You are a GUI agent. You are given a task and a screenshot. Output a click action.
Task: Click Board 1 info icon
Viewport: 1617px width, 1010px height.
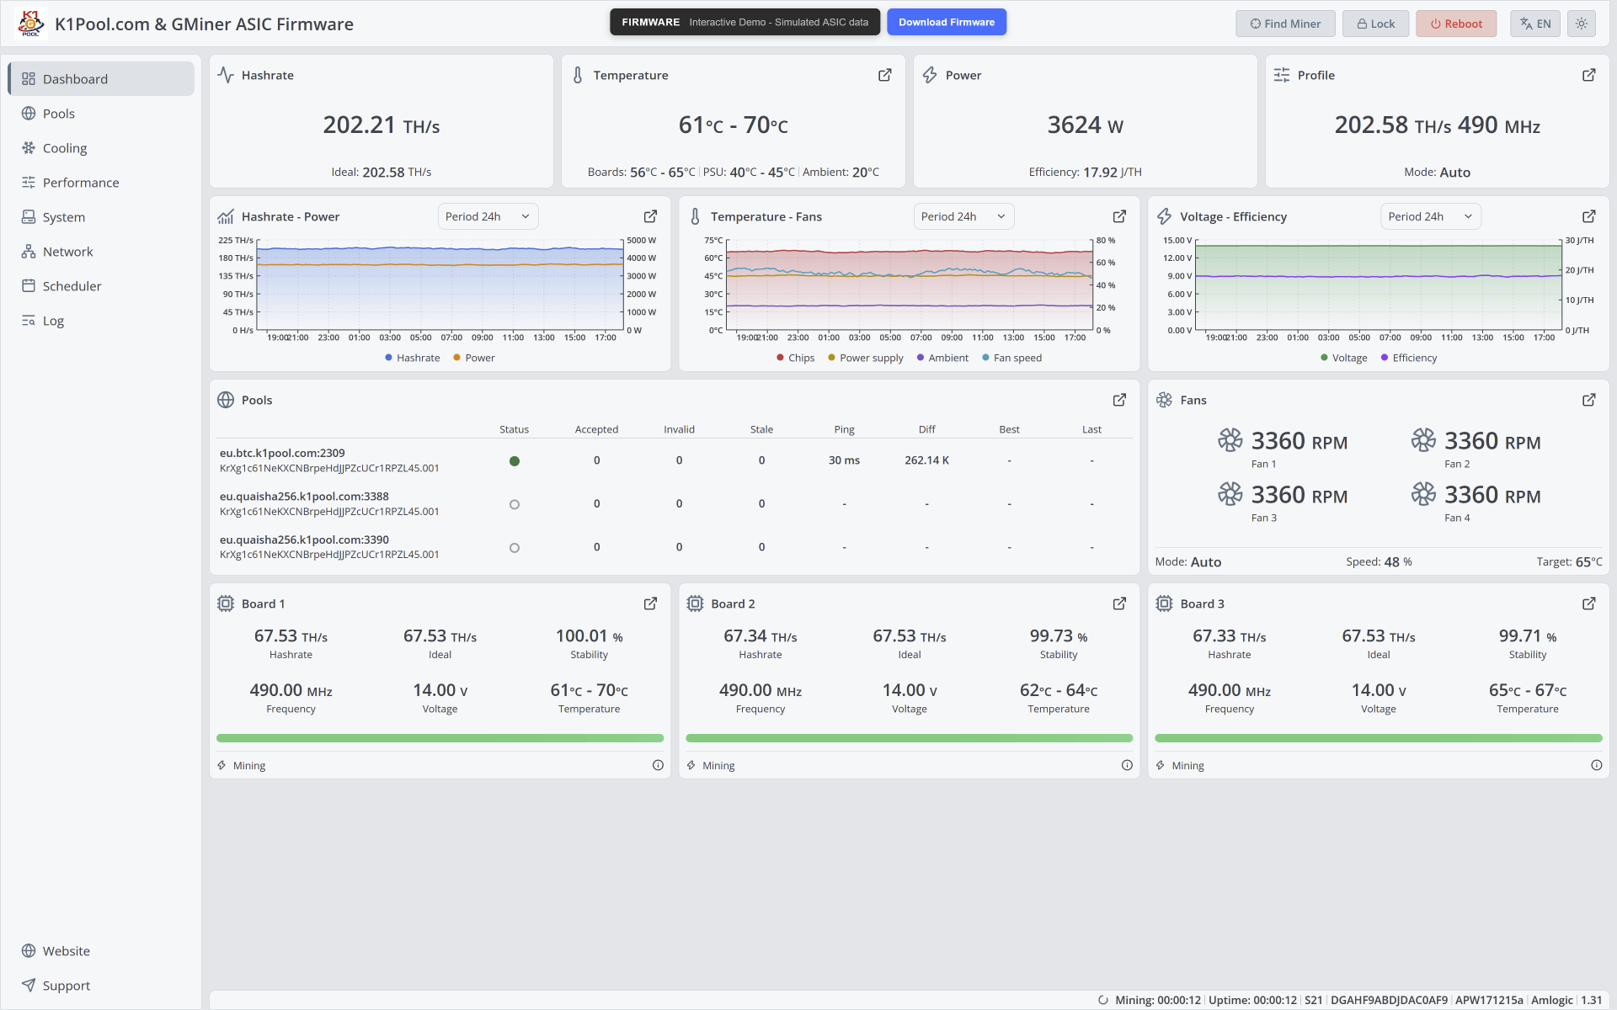coord(658,765)
